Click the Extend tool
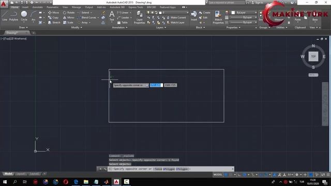 tap(83, 12)
